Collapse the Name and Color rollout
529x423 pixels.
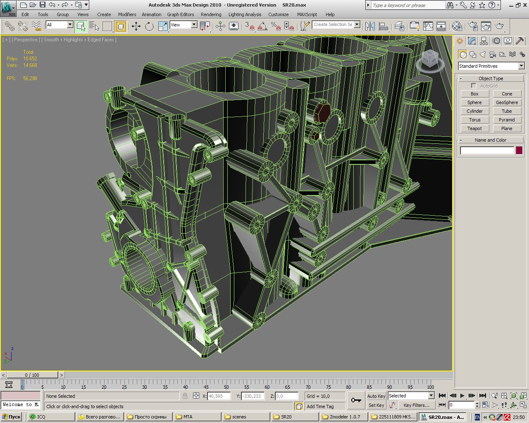(491, 140)
